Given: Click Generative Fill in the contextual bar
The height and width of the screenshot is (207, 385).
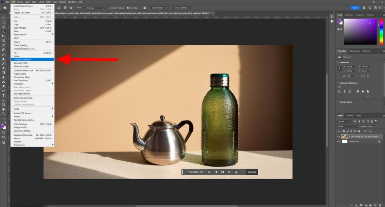Looking at the screenshot, I should point(194,172).
